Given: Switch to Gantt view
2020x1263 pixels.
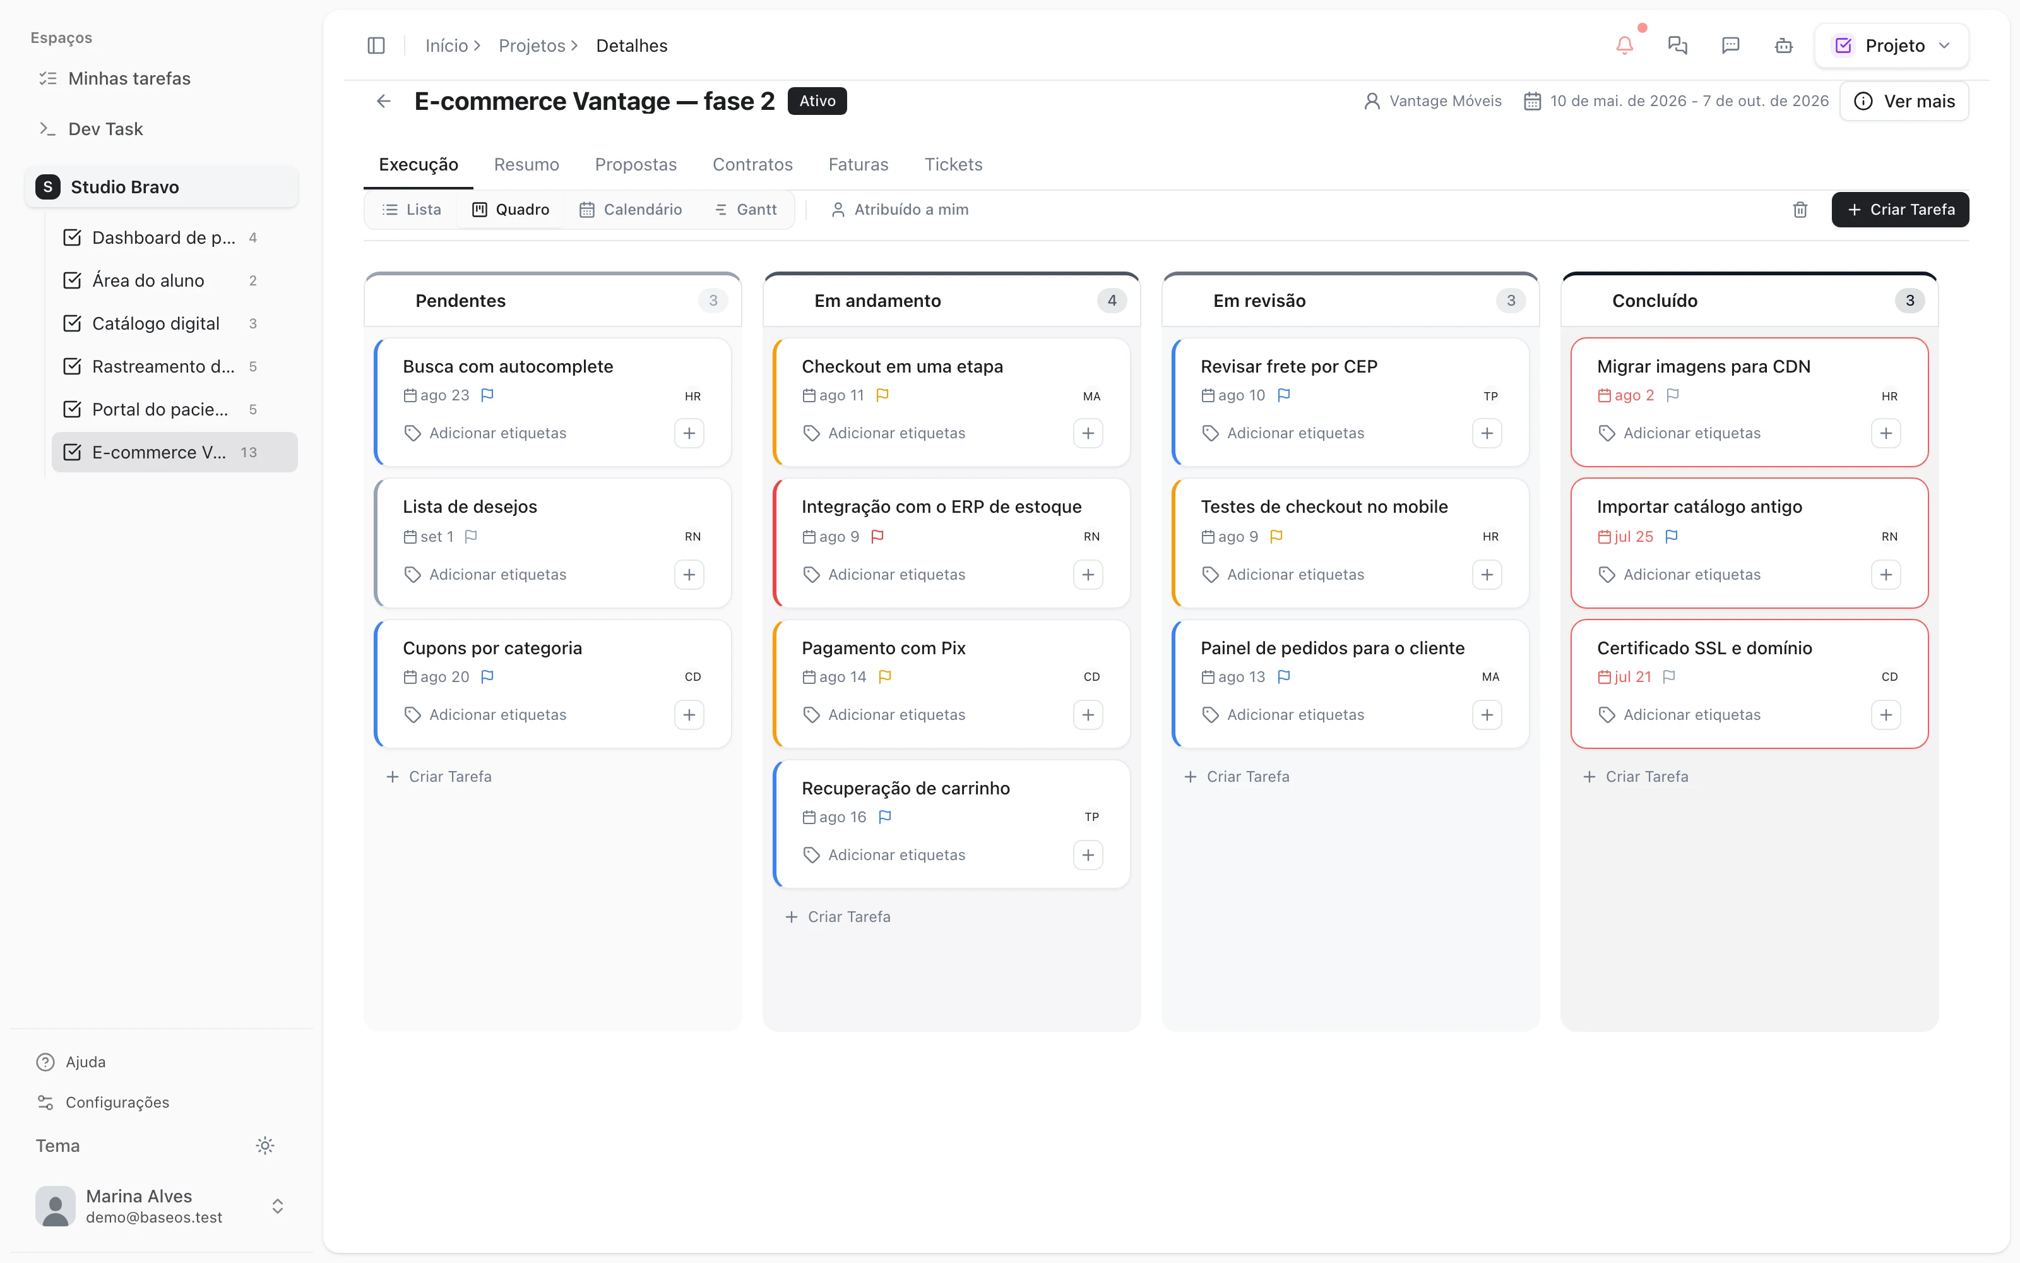Looking at the screenshot, I should click(x=746, y=210).
